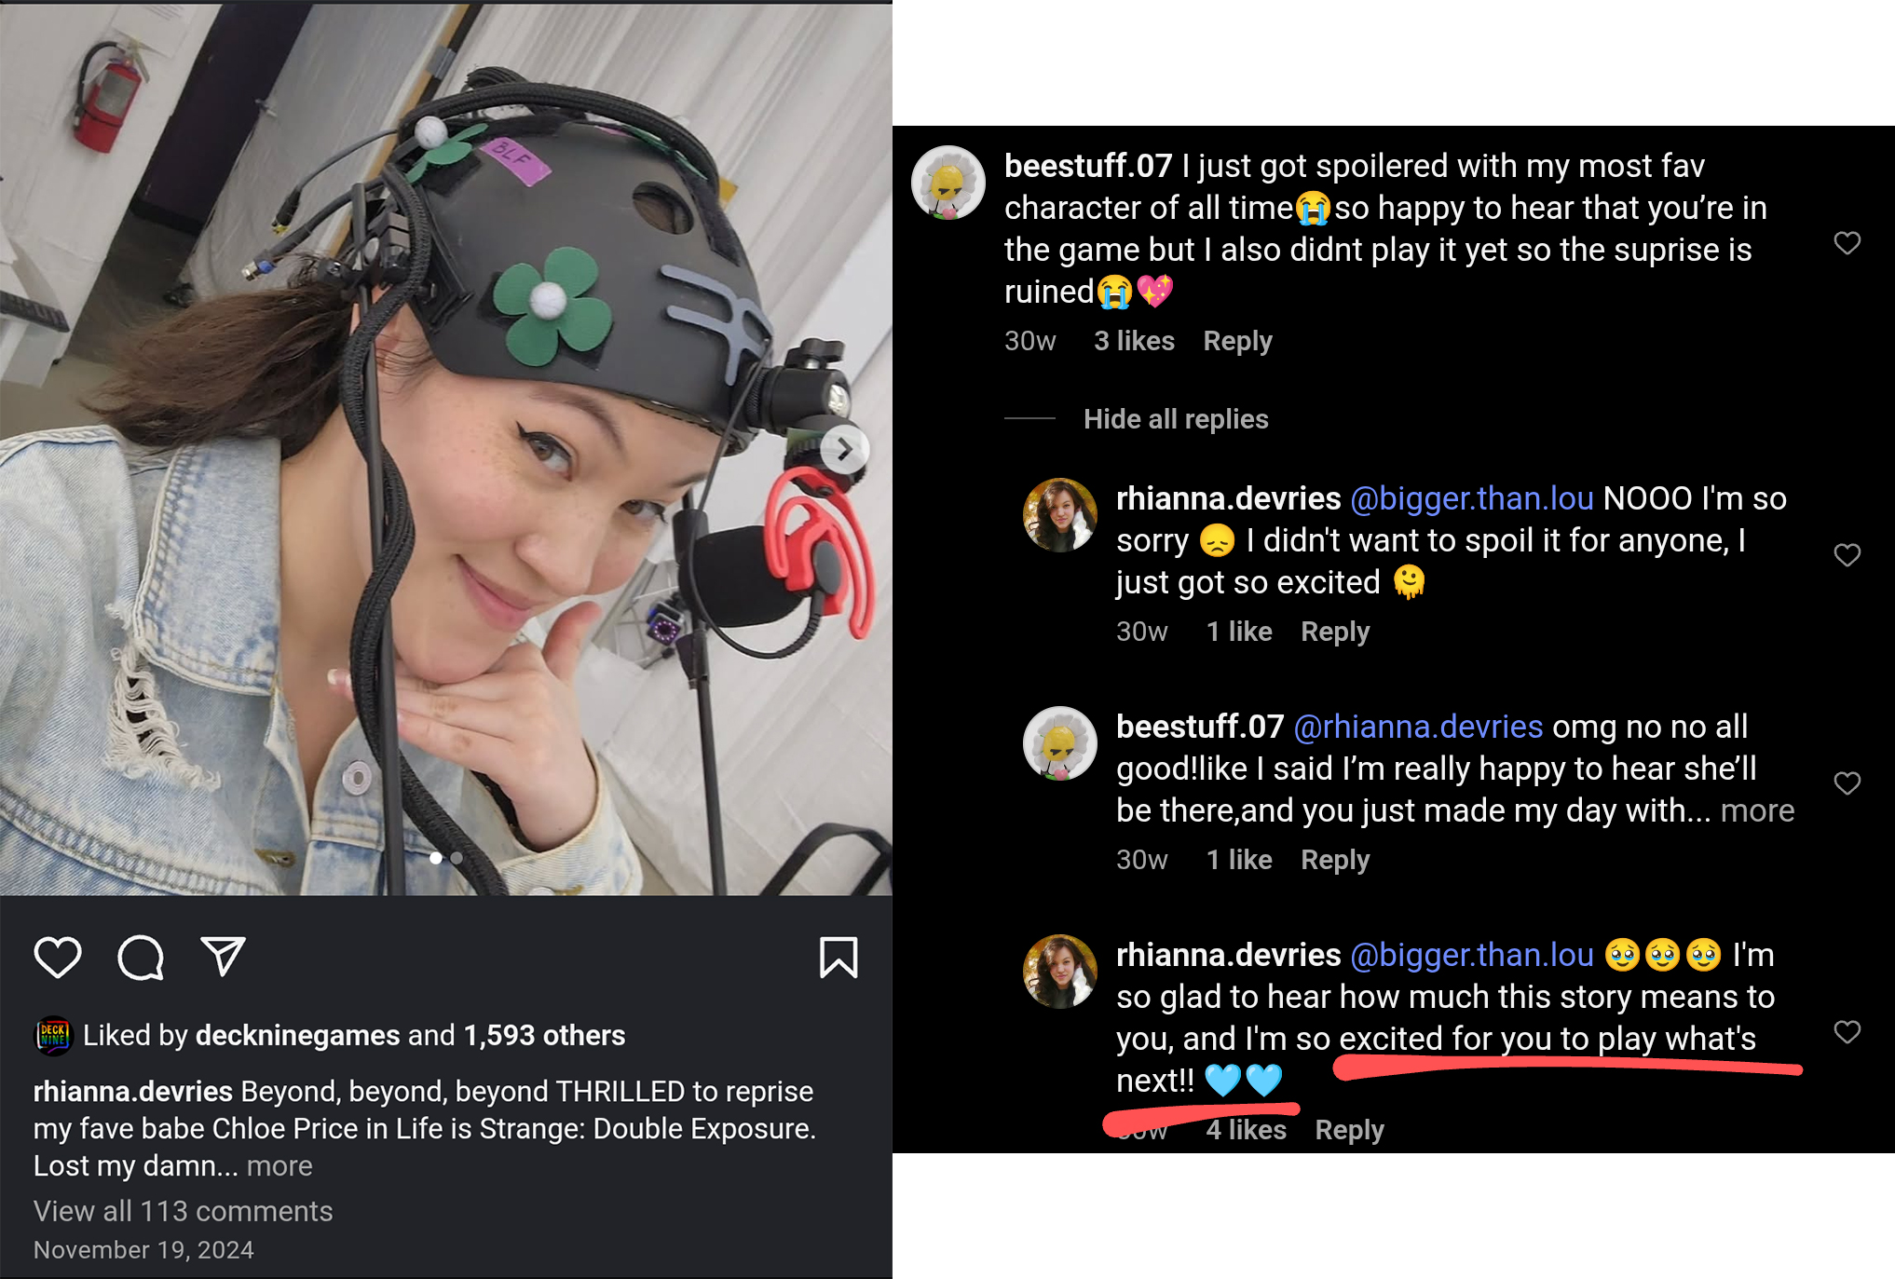Open beestuff.07 profile picture on top comment
This screenshot has height=1279, width=1895.
[x=948, y=183]
